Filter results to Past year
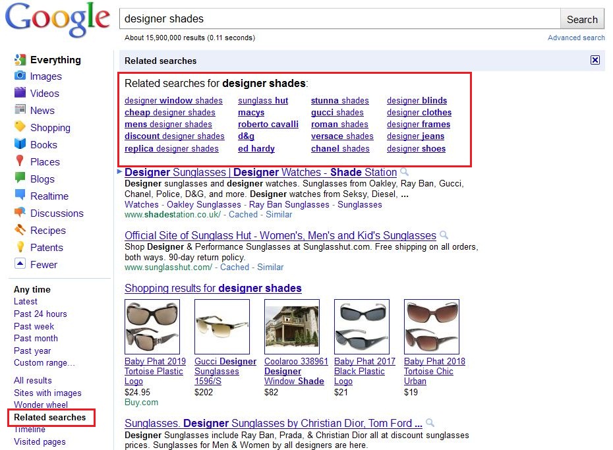Screen dimensions: 613x450 [x=32, y=351]
